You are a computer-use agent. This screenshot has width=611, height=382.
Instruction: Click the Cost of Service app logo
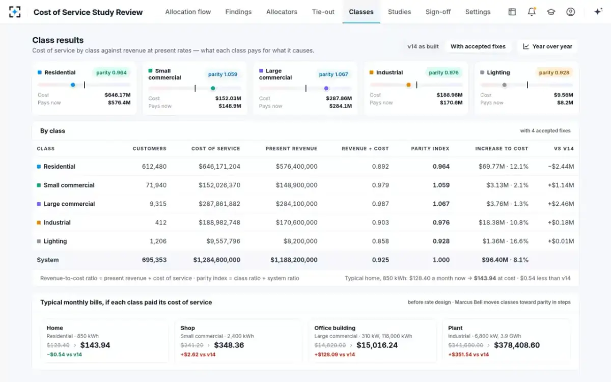point(15,12)
